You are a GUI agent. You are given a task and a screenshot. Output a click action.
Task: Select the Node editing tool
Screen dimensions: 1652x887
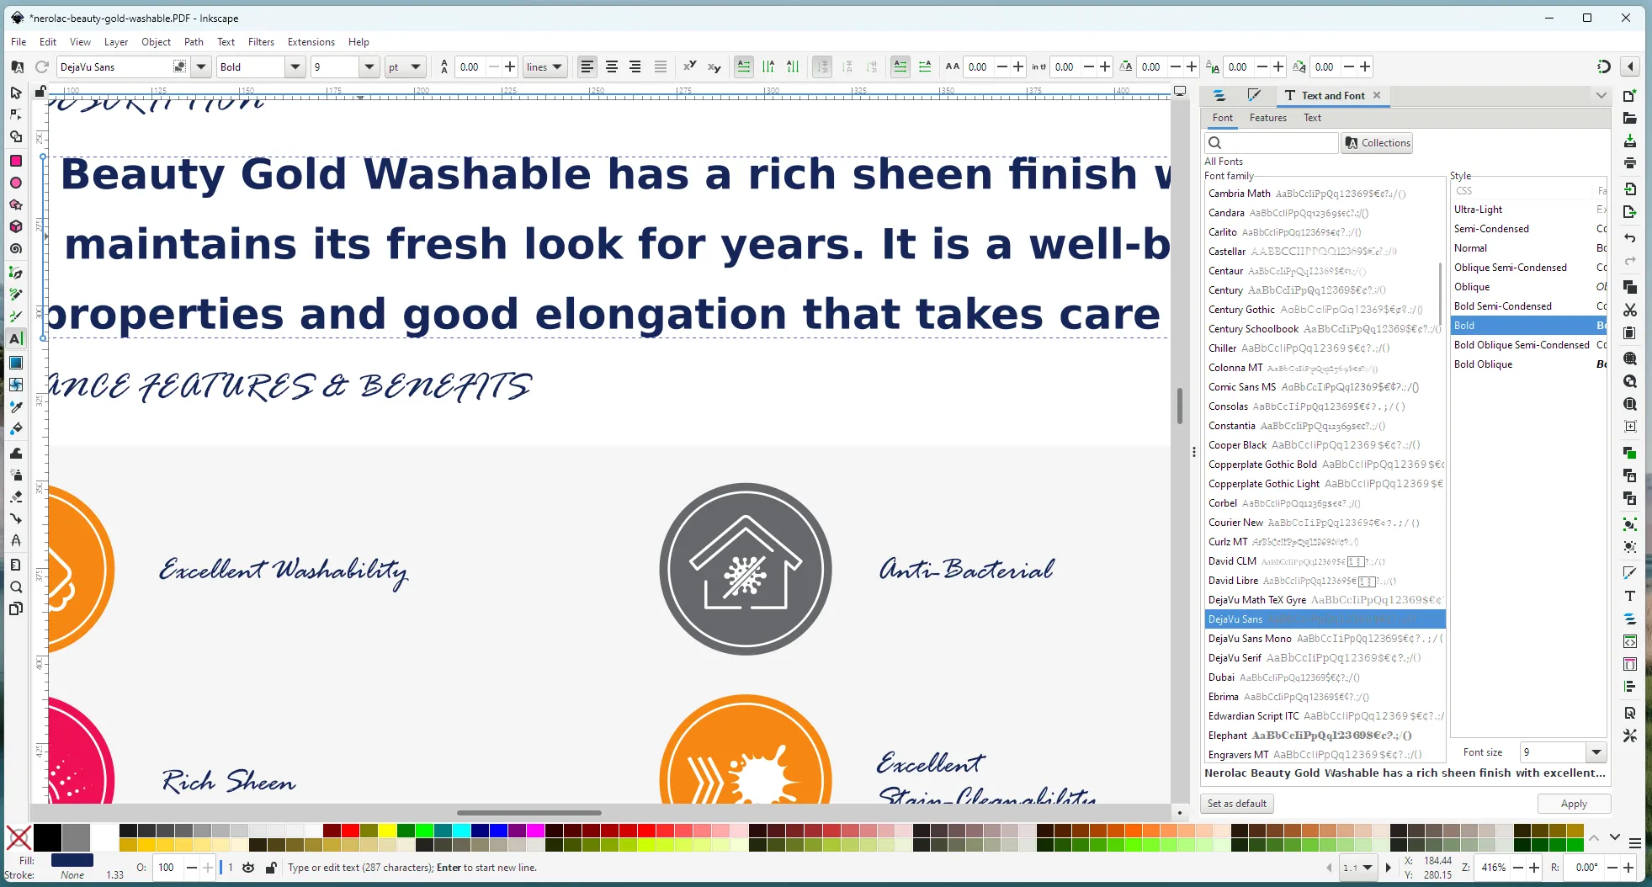(x=15, y=115)
